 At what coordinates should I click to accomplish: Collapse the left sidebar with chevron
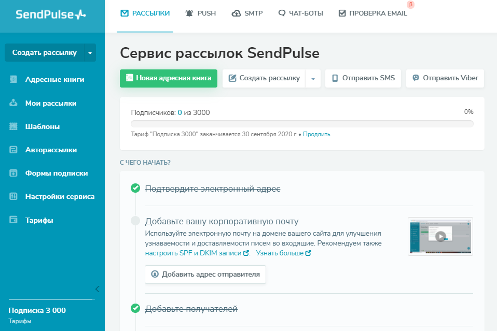[97, 289]
